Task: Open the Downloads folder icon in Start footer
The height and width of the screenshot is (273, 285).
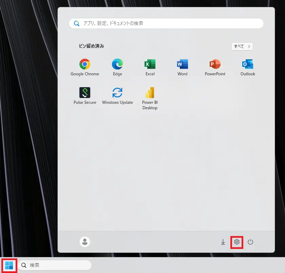Action: coord(223,242)
